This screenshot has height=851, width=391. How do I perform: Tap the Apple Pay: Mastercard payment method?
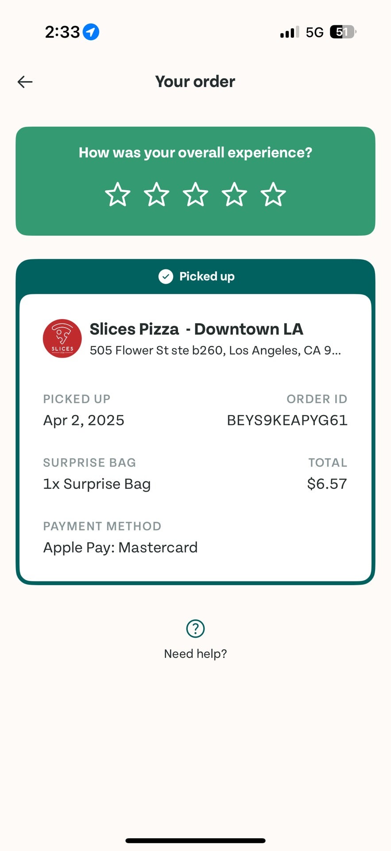pyautogui.click(x=120, y=547)
